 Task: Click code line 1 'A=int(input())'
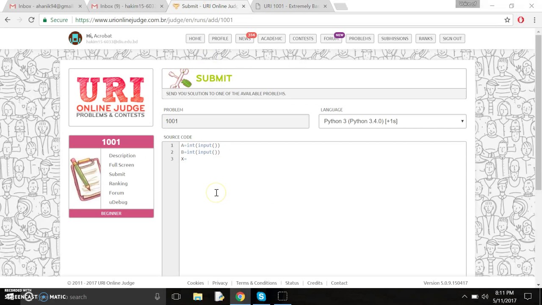(200, 145)
